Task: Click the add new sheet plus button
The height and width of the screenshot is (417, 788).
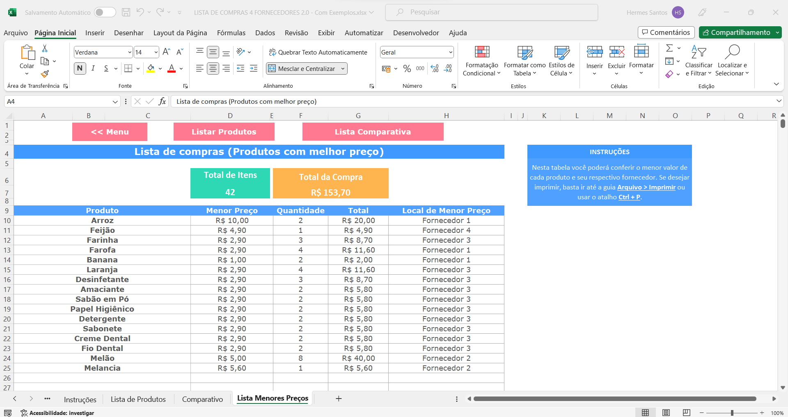Action: [339, 399]
